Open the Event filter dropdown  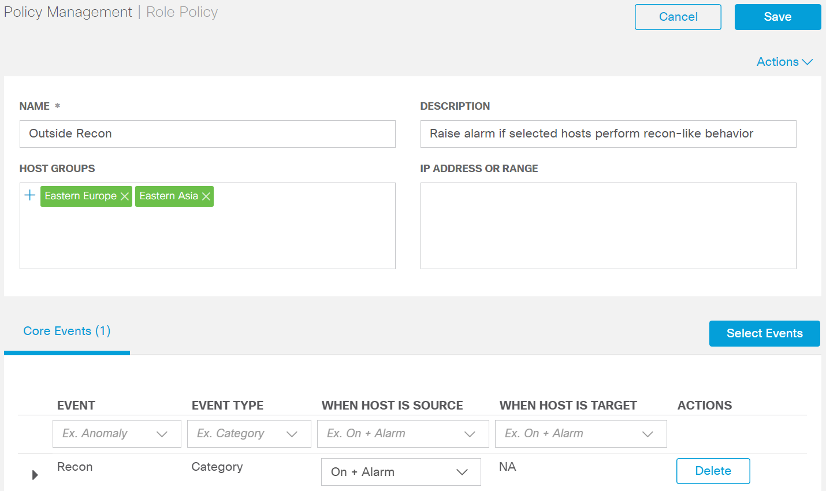click(117, 434)
